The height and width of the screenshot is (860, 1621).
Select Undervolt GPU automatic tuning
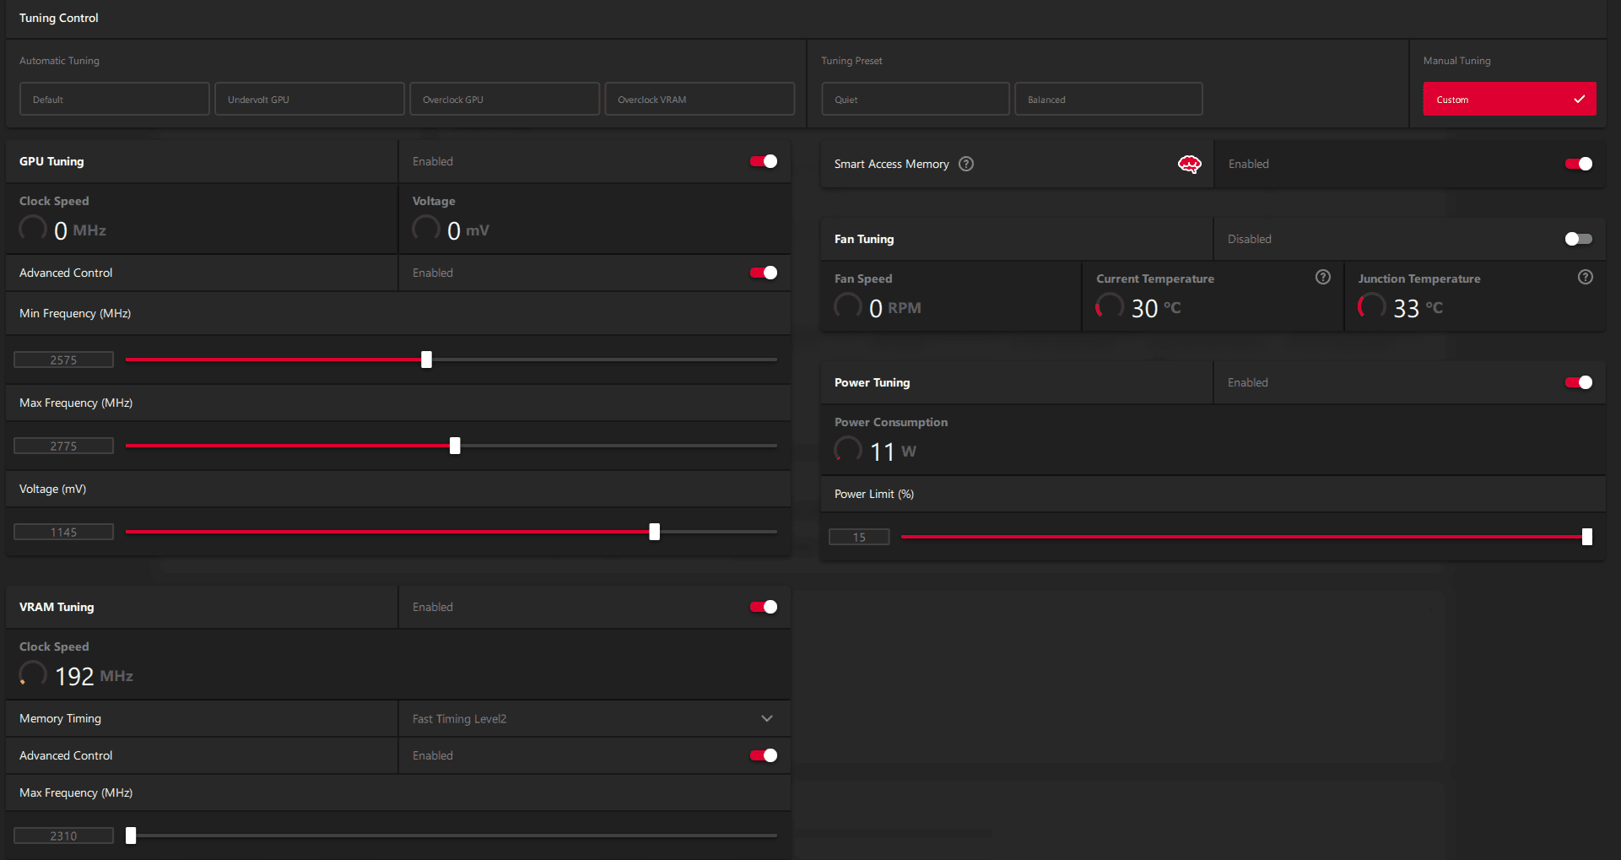click(310, 99)
